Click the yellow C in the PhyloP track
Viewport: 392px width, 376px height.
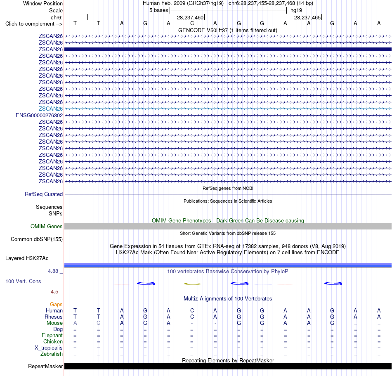coord(192,284)
